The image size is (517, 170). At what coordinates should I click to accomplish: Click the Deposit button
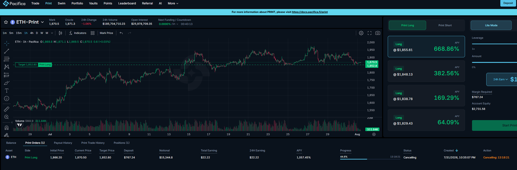tap(508, 3)
